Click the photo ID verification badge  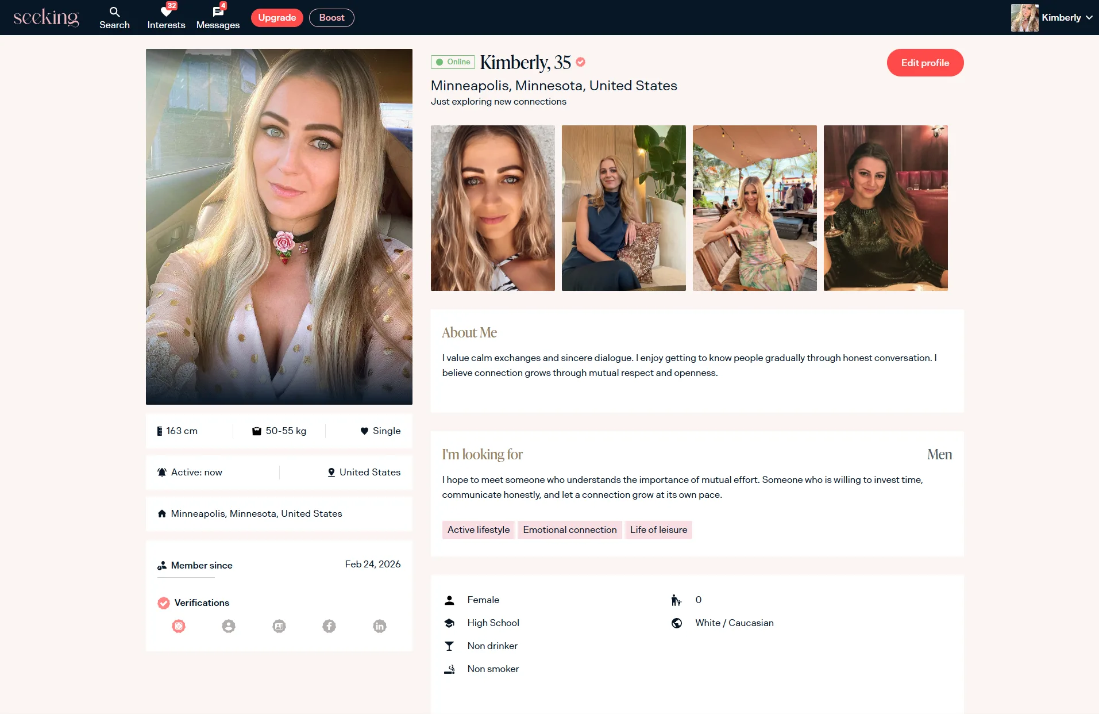point(279,626)
